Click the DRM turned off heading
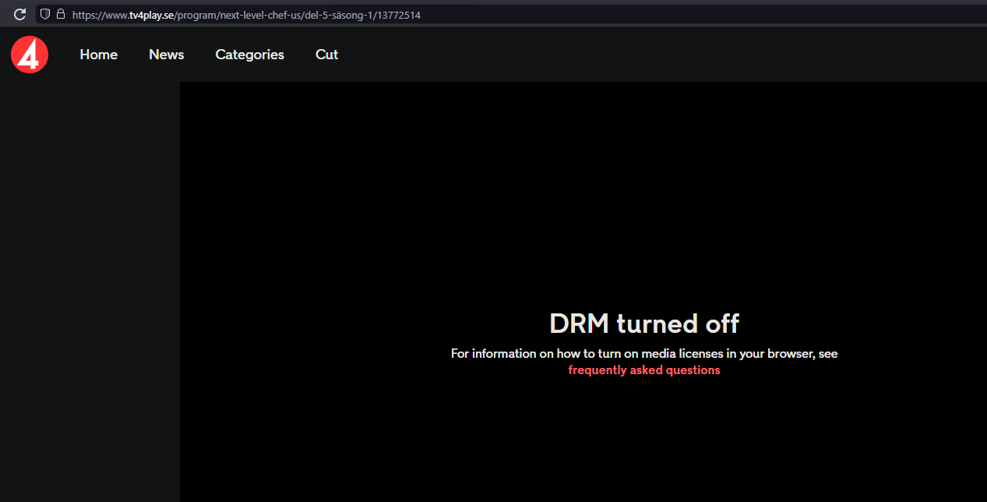The width and height of the screenshot is (987, 502). 644,323
